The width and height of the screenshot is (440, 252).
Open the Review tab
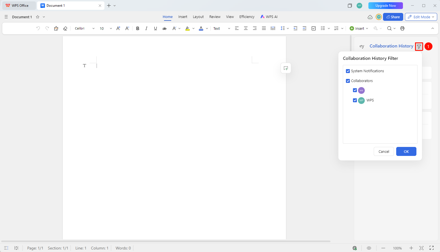(215, 17)
